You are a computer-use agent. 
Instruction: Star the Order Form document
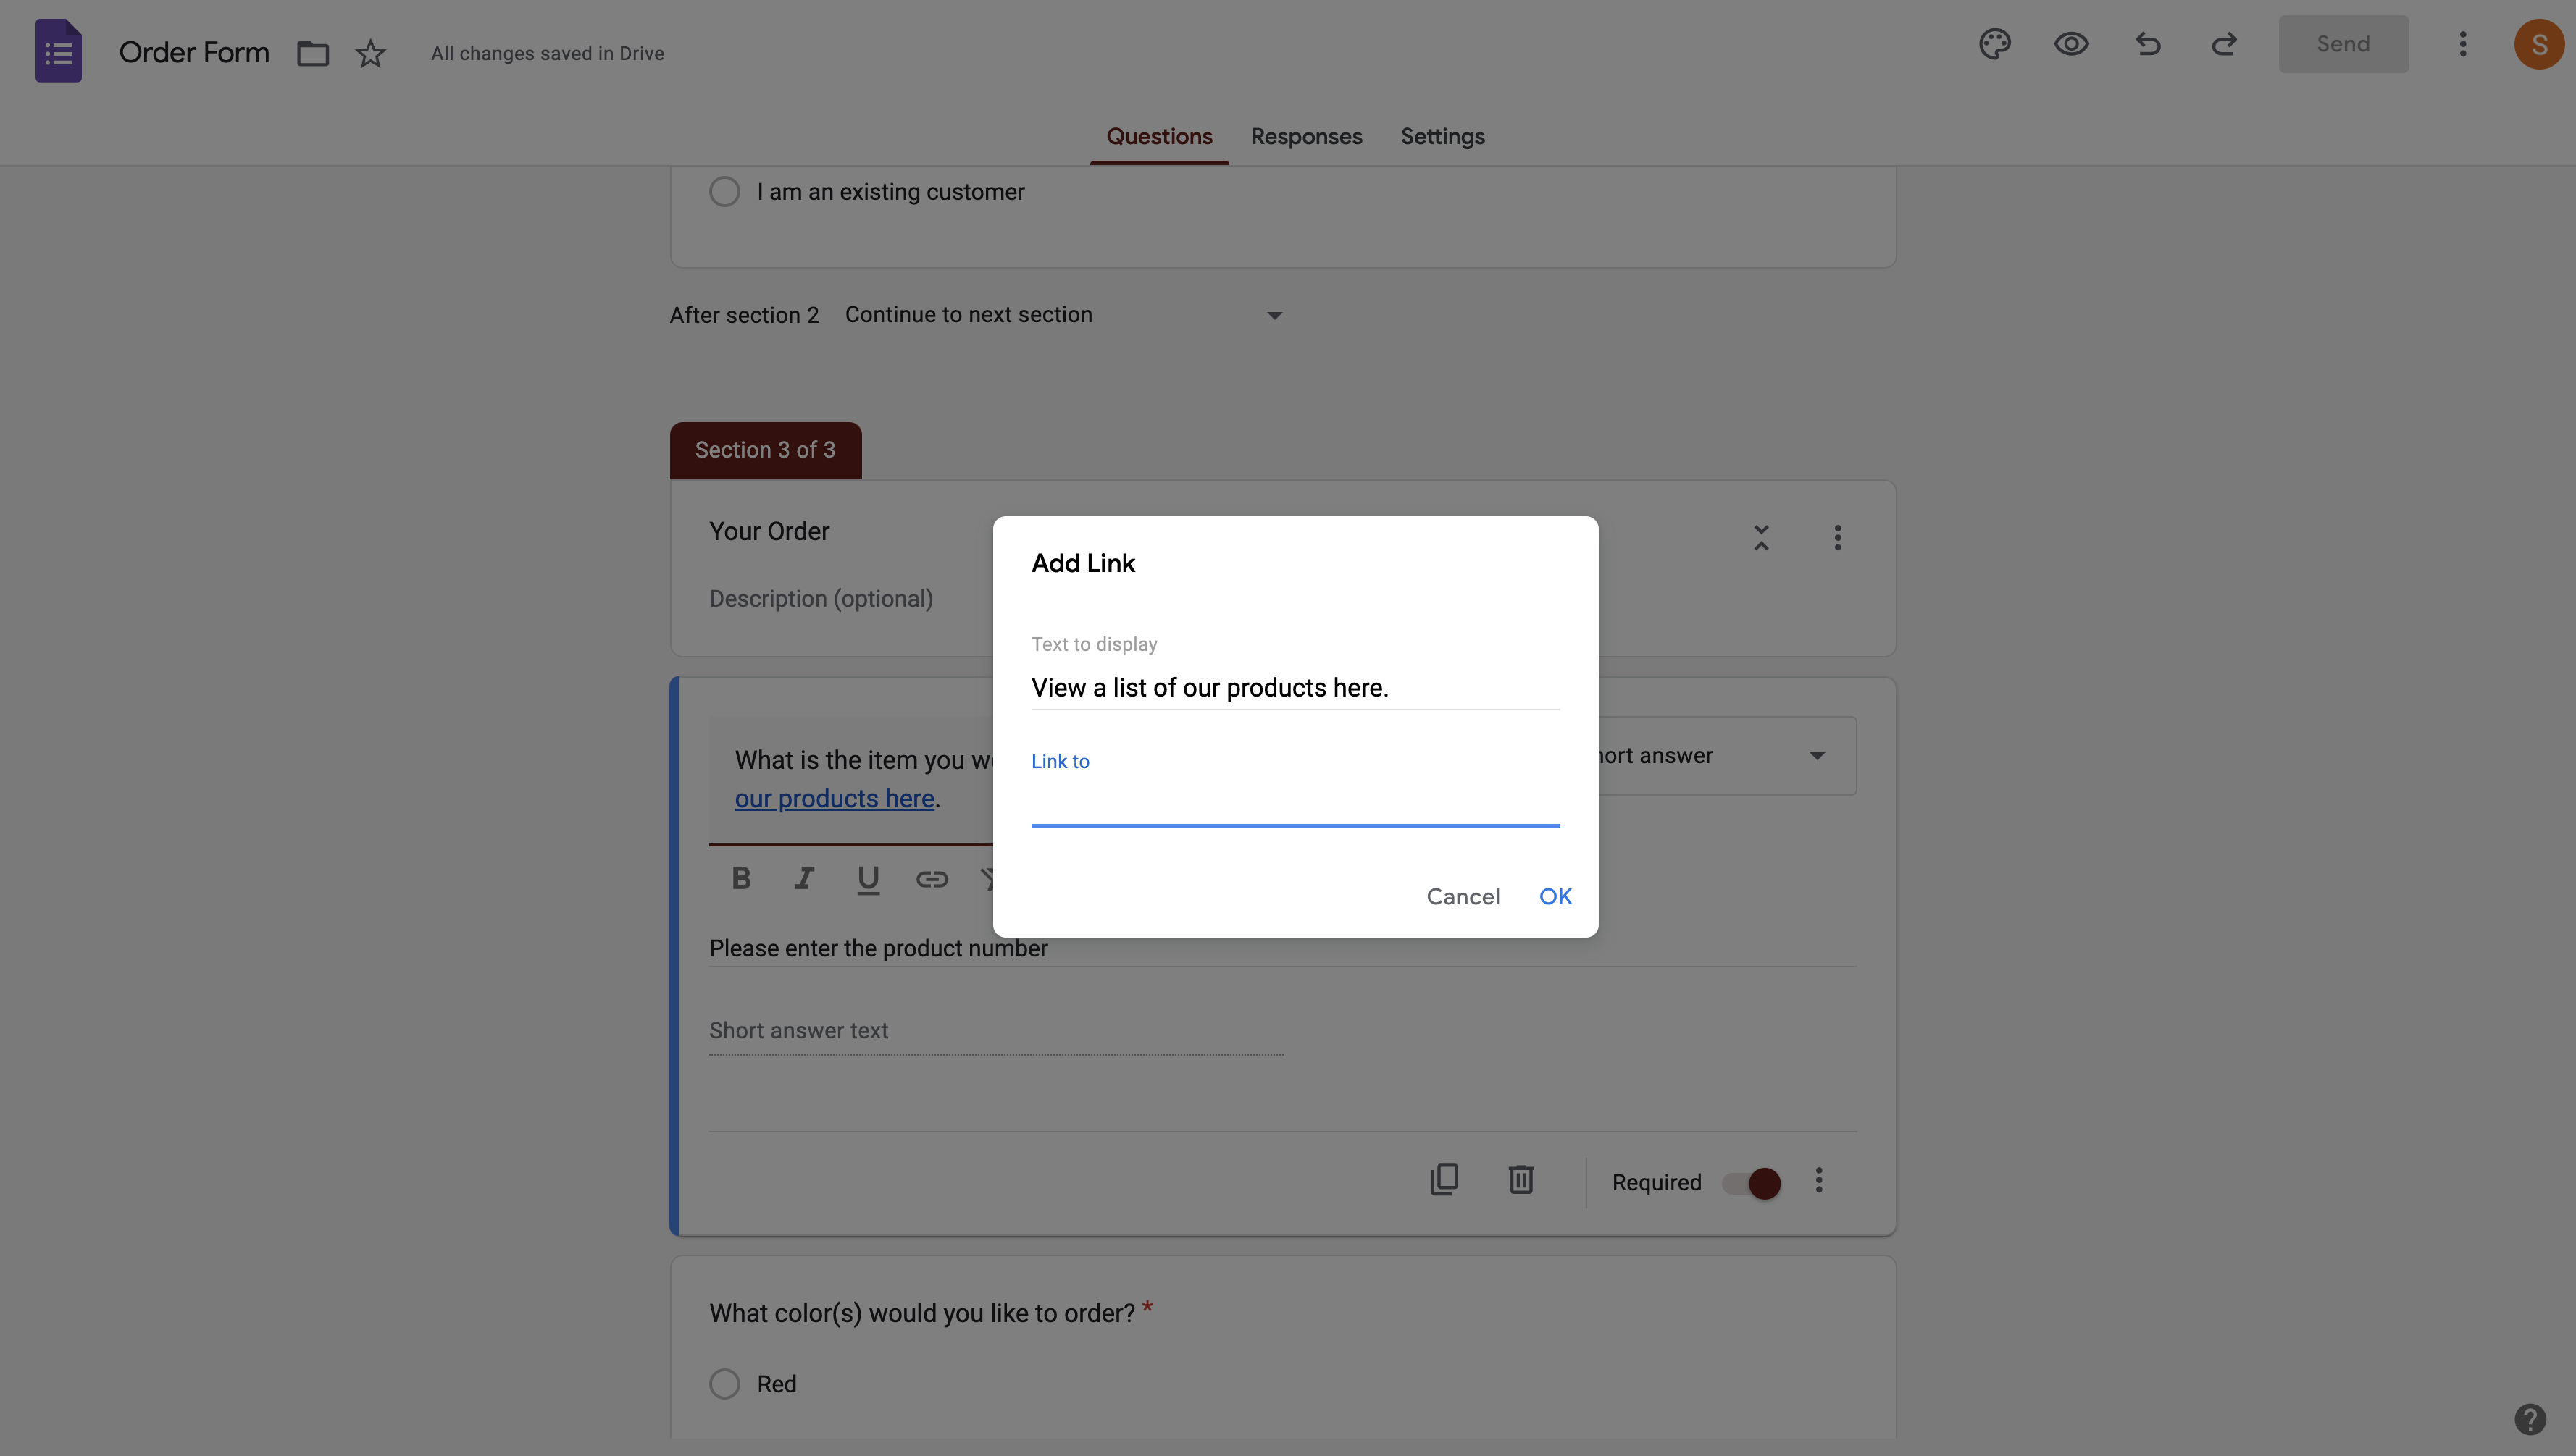pos(370,53)
